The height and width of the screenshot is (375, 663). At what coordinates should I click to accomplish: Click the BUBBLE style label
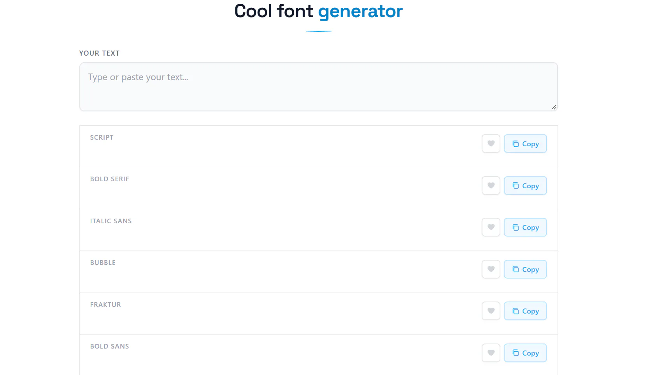(103, 263)
